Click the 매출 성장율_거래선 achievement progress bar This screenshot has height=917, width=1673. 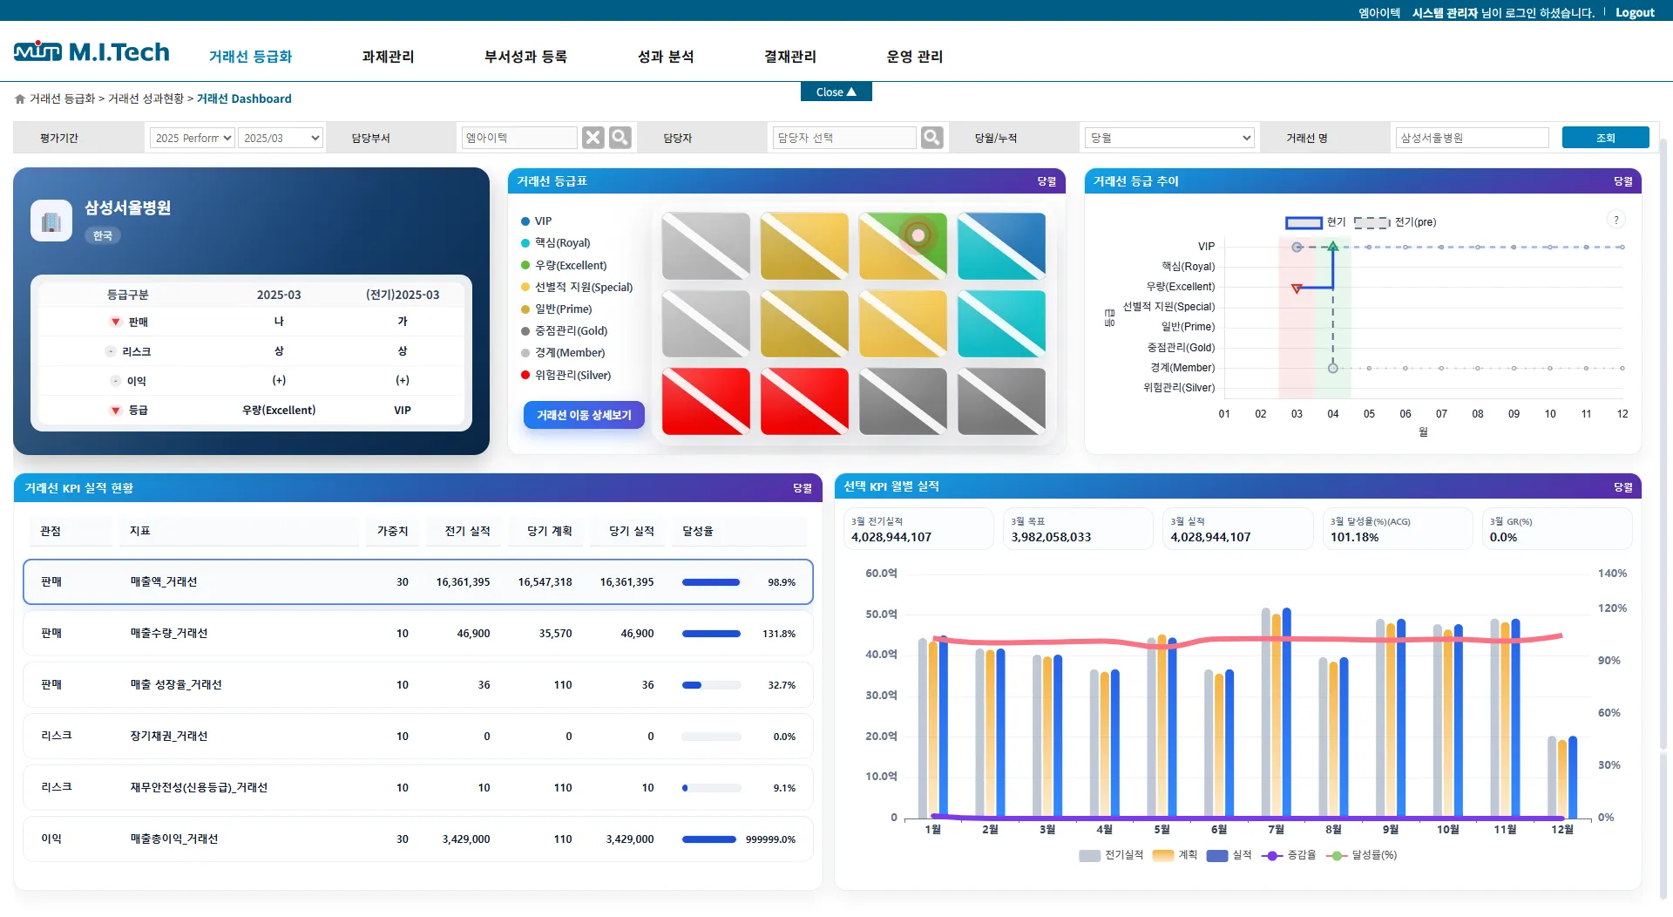click(711, 685)
